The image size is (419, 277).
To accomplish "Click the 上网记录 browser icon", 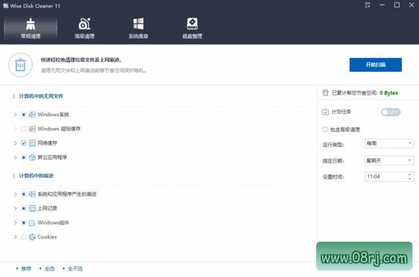I will pyautogui.click(x=32, y=208).
